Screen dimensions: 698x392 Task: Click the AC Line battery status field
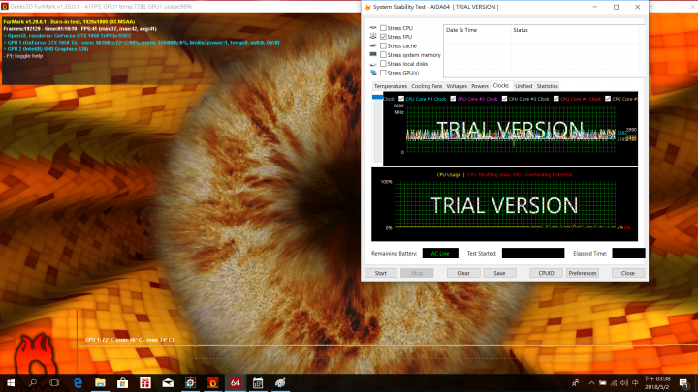click(440, 253)
